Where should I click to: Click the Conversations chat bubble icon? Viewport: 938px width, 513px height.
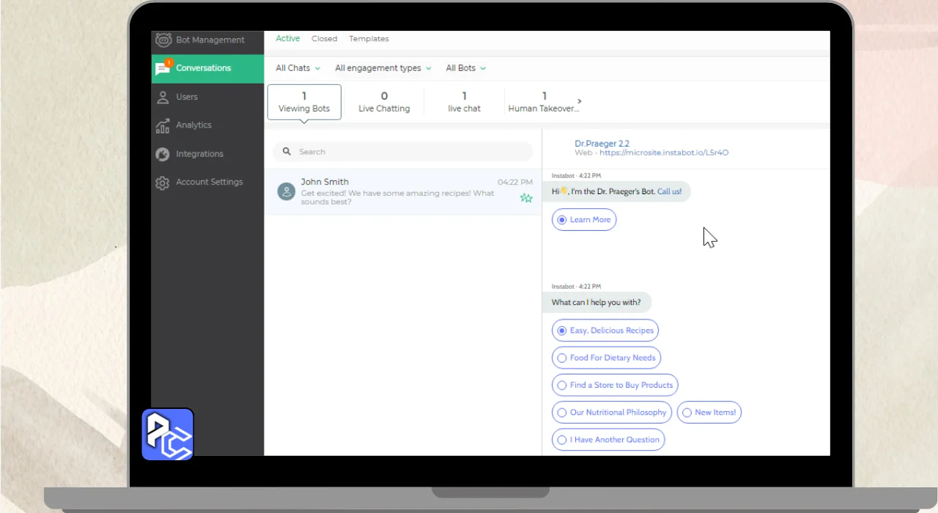tap(163, 68)
